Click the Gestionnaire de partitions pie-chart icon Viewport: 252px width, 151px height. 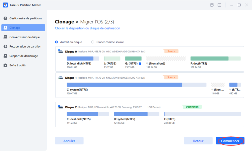click(x=5, y=18)
